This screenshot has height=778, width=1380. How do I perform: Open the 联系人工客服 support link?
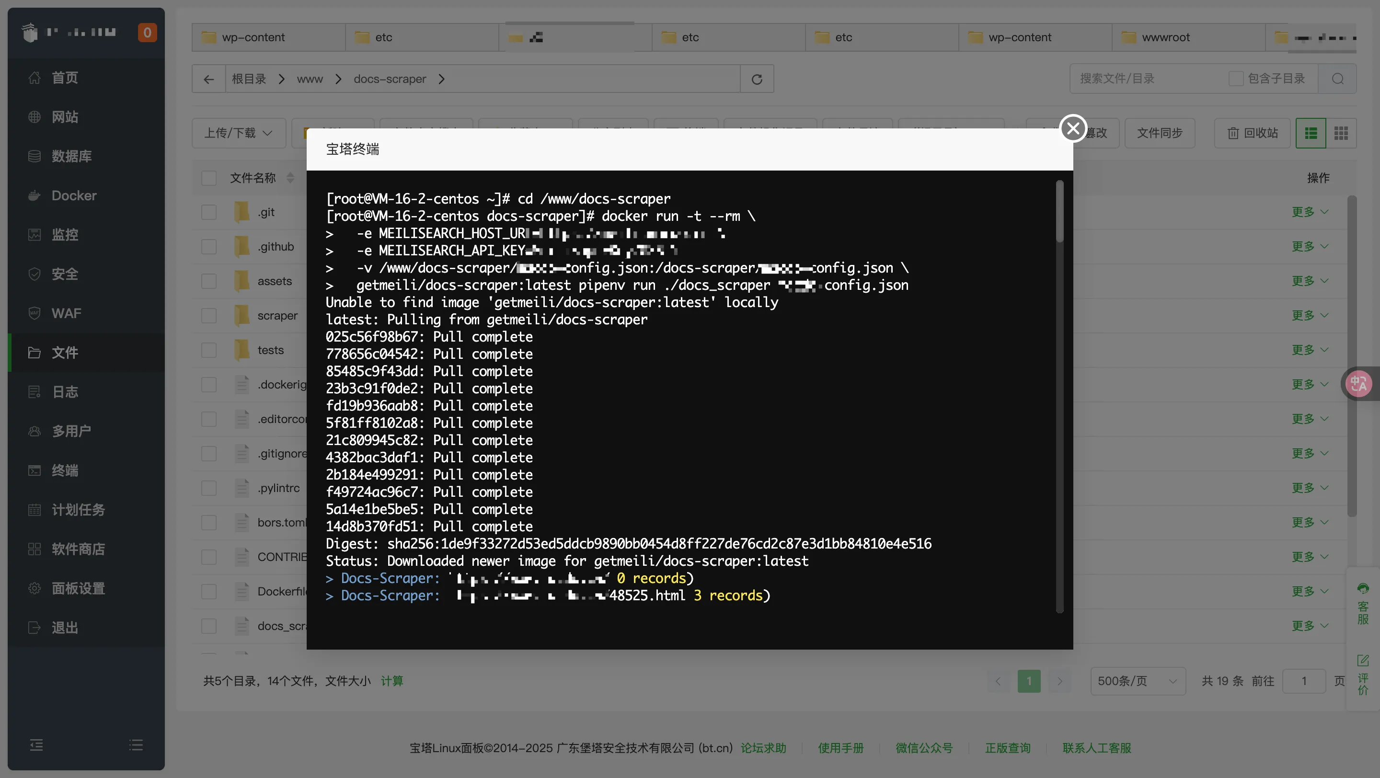tap(1097, 748)
